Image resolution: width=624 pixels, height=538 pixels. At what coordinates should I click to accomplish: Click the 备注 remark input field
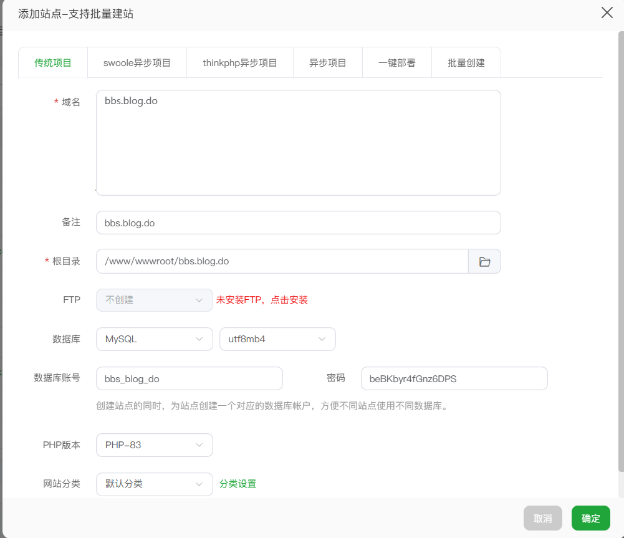coord(299,223)
